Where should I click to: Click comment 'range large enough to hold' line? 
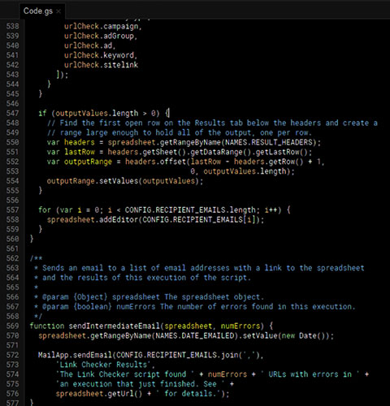click(x=180, y=132)
